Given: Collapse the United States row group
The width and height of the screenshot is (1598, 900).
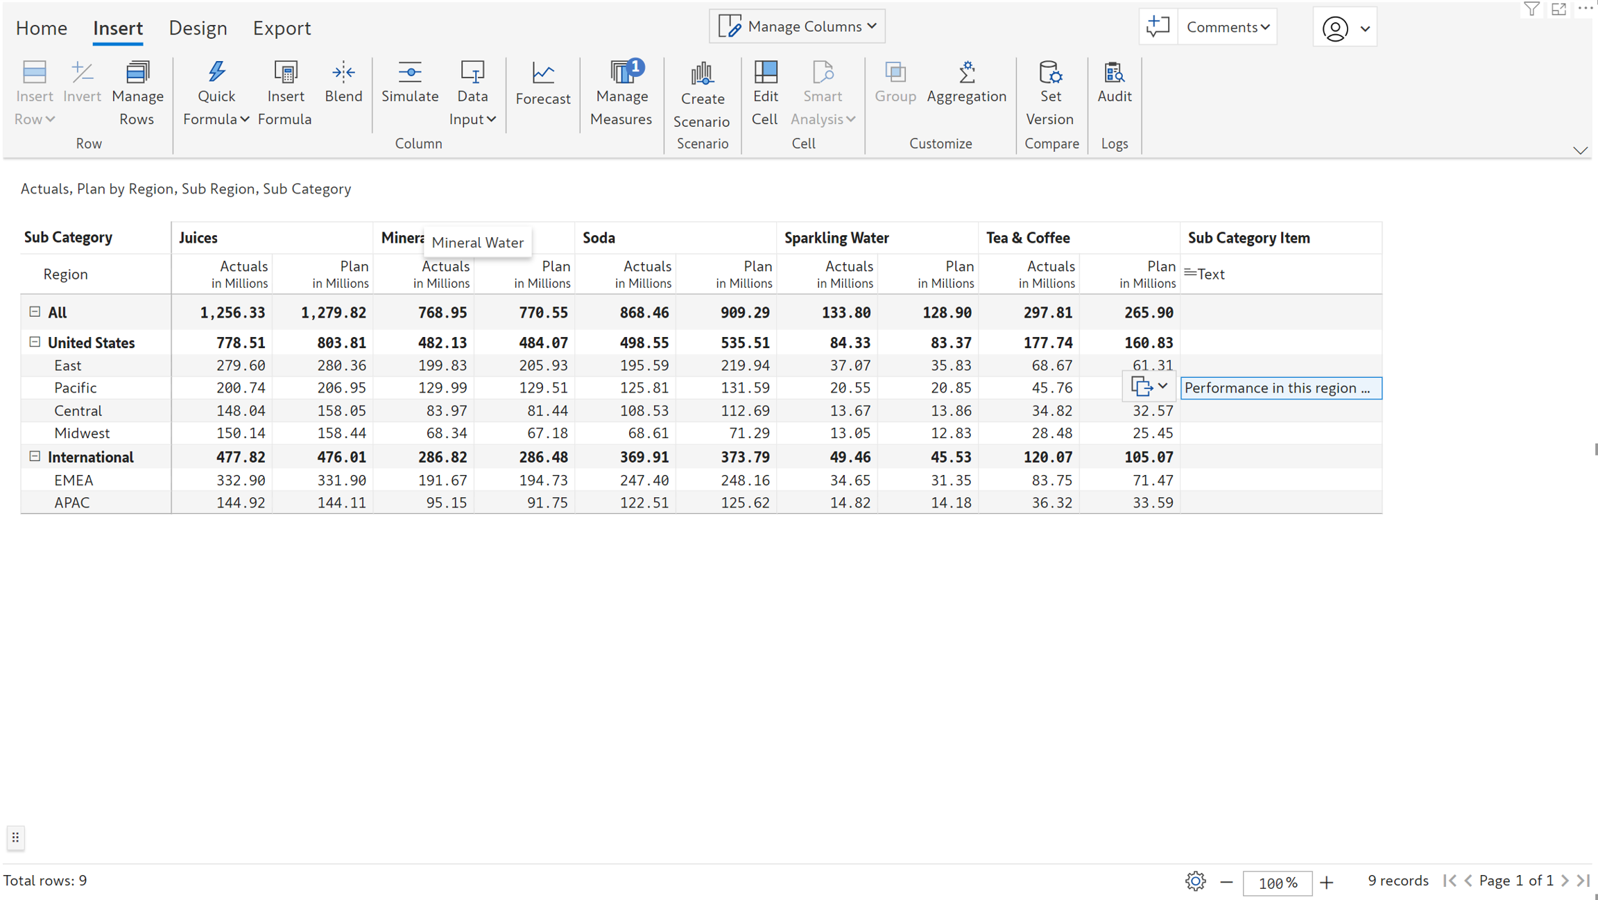Looking at the screenshot, I should 35,342.
